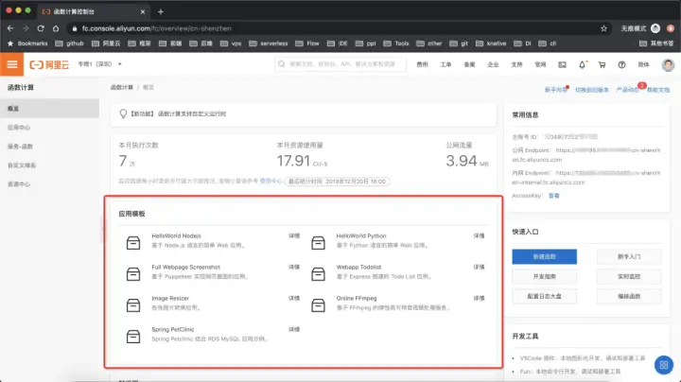Screen dimensions: 681x382
Task: Open Cloud Shell terminal icon in header
Action: [562, 64]
